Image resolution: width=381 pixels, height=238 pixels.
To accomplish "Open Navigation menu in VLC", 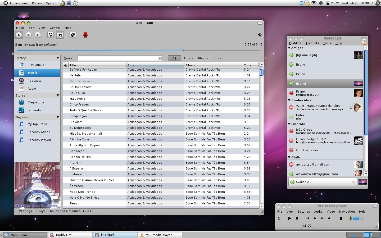I will [x=347, y=212].
